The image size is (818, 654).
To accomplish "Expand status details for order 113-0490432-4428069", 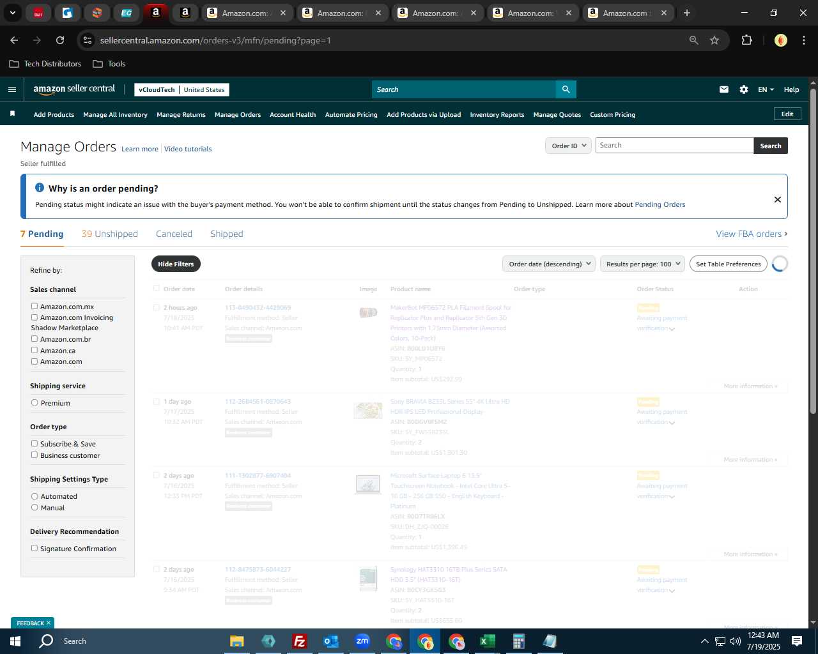I will click(672, 329).
